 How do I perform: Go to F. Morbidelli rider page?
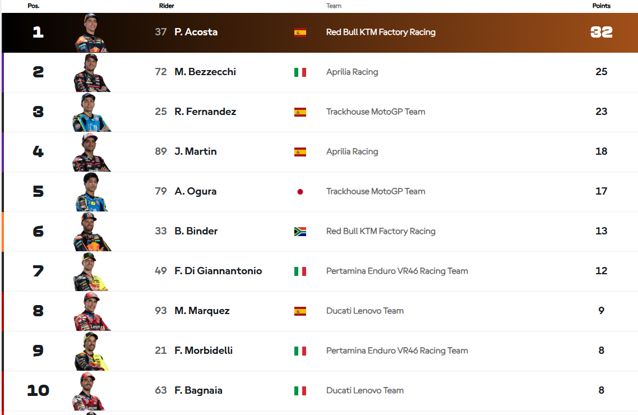[x=204, y=351]
